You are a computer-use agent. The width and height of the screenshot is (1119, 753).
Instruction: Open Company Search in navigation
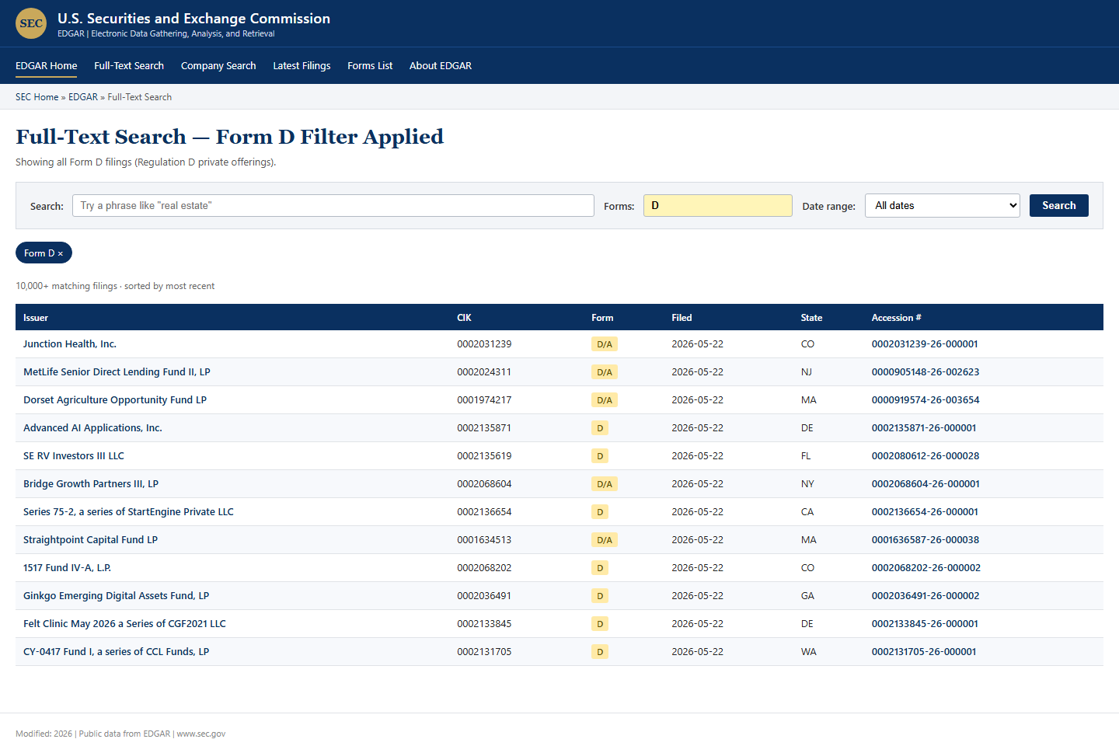click(x=218, y=66)
